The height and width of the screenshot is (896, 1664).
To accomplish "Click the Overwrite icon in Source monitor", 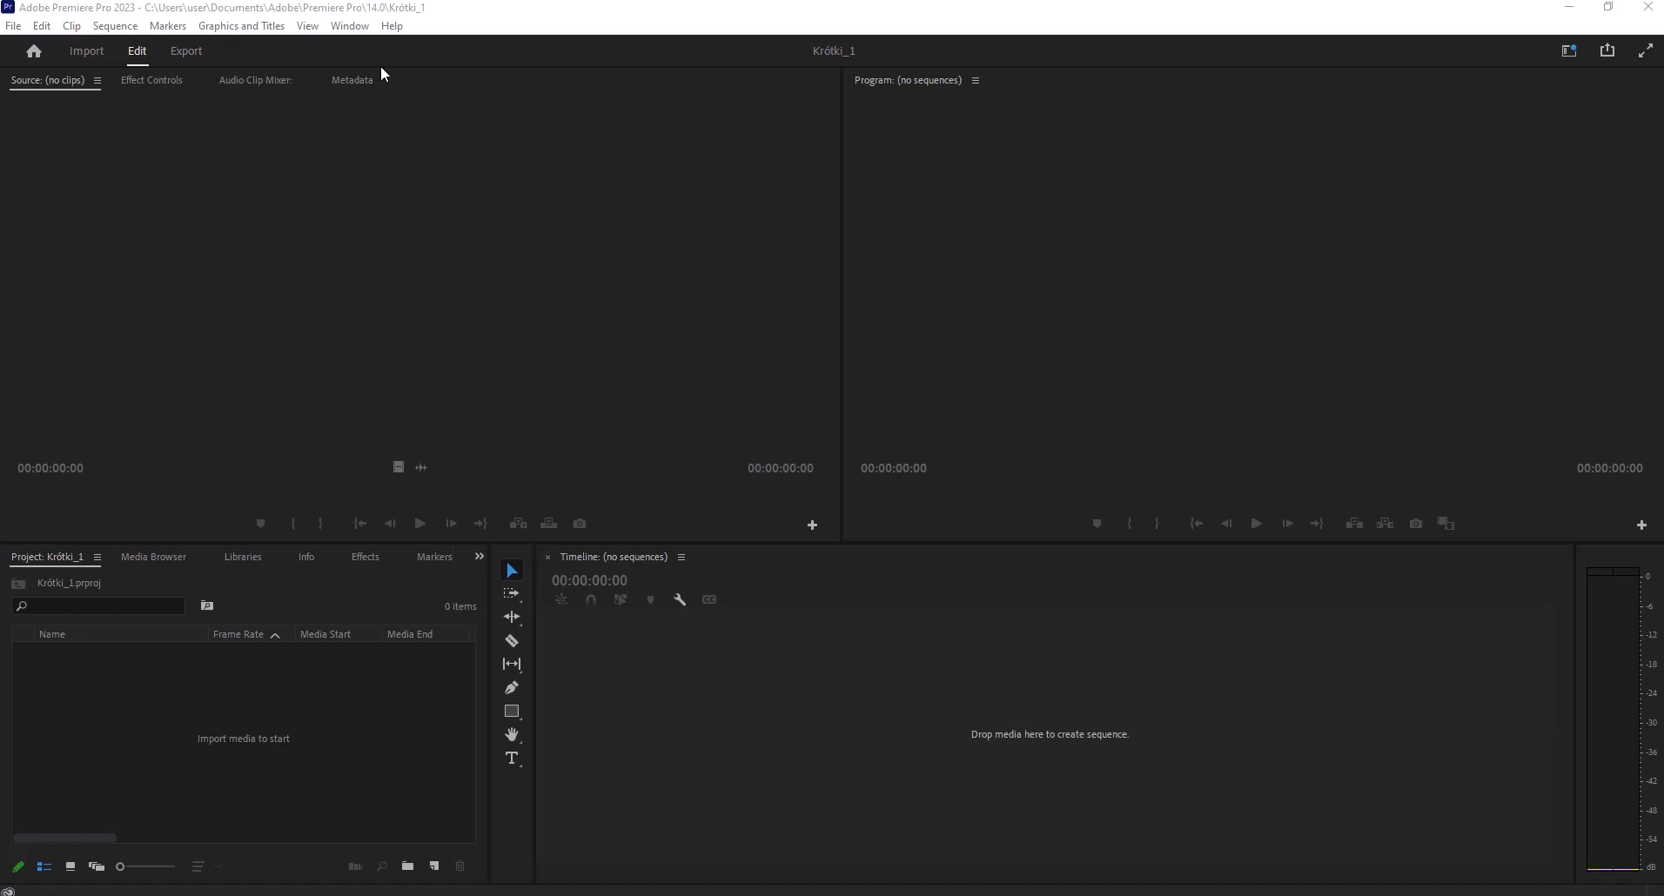I will tap(548, 524).
